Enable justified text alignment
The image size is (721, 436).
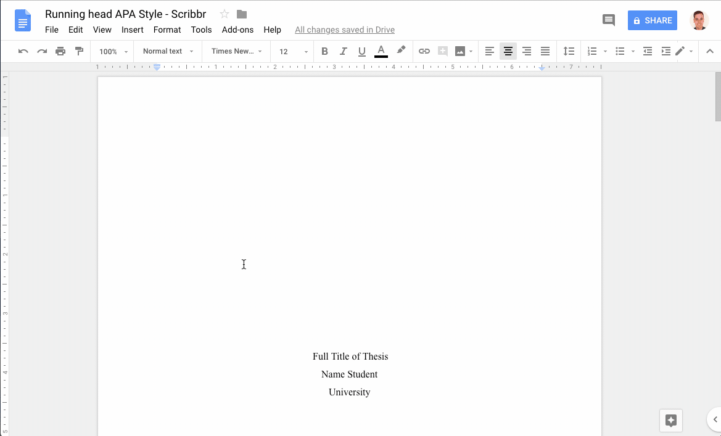[545, 51]
